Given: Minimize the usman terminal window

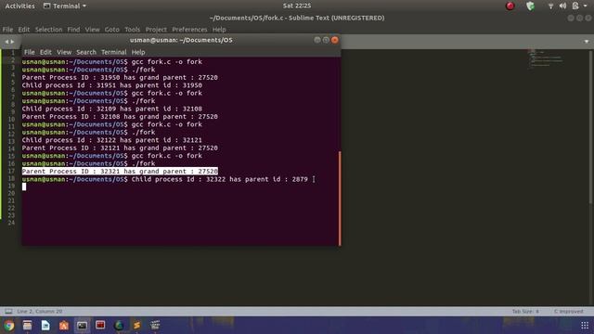Looking at the screenshot, I should pos(317,40).
